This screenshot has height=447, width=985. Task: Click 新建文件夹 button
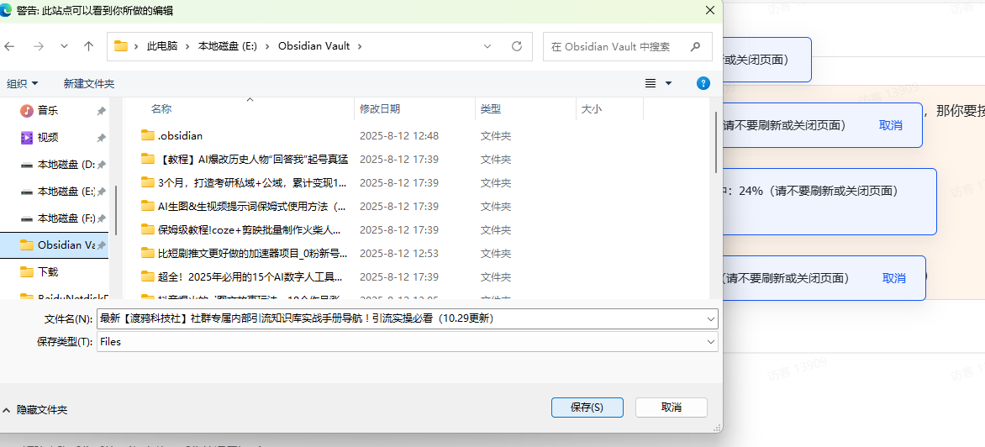pyautogui.click(x=88, y=83)
